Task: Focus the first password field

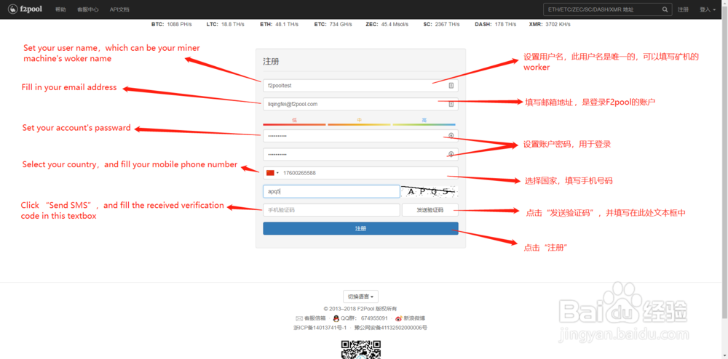Action: click(x=361, y=136)
